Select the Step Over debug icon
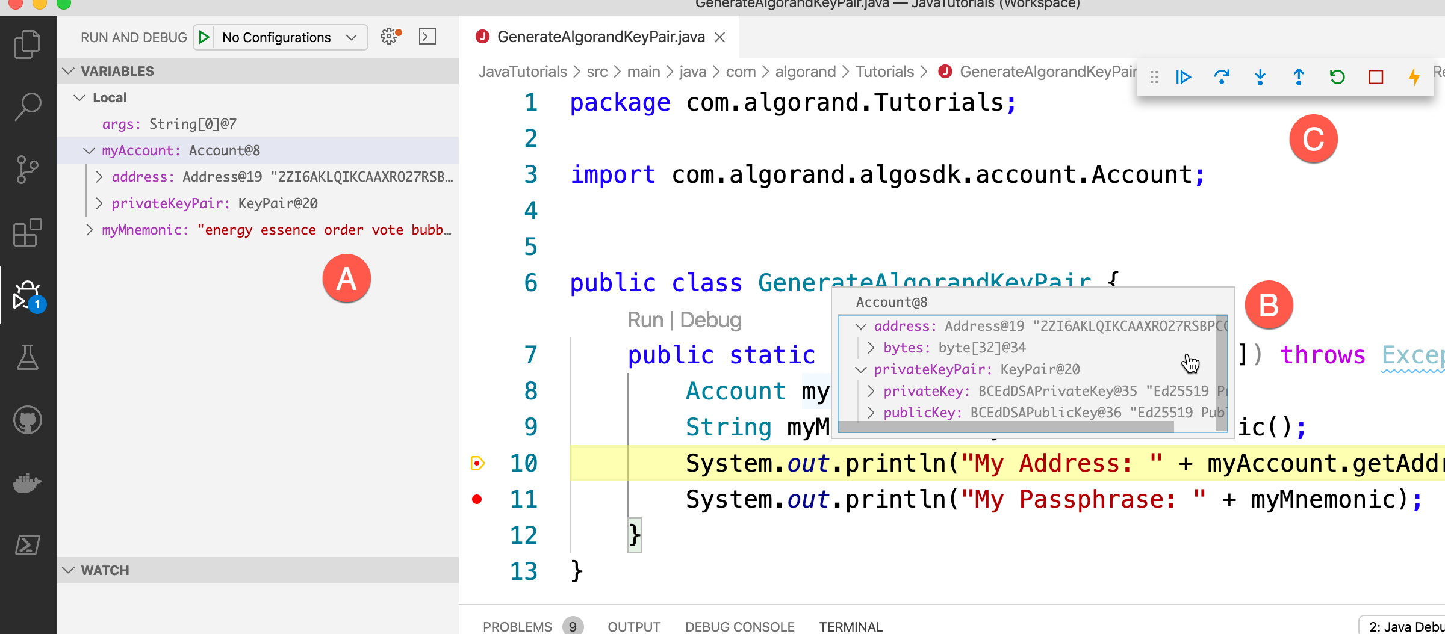The width and height of the screenshot is (1445, 634). 1221,77
